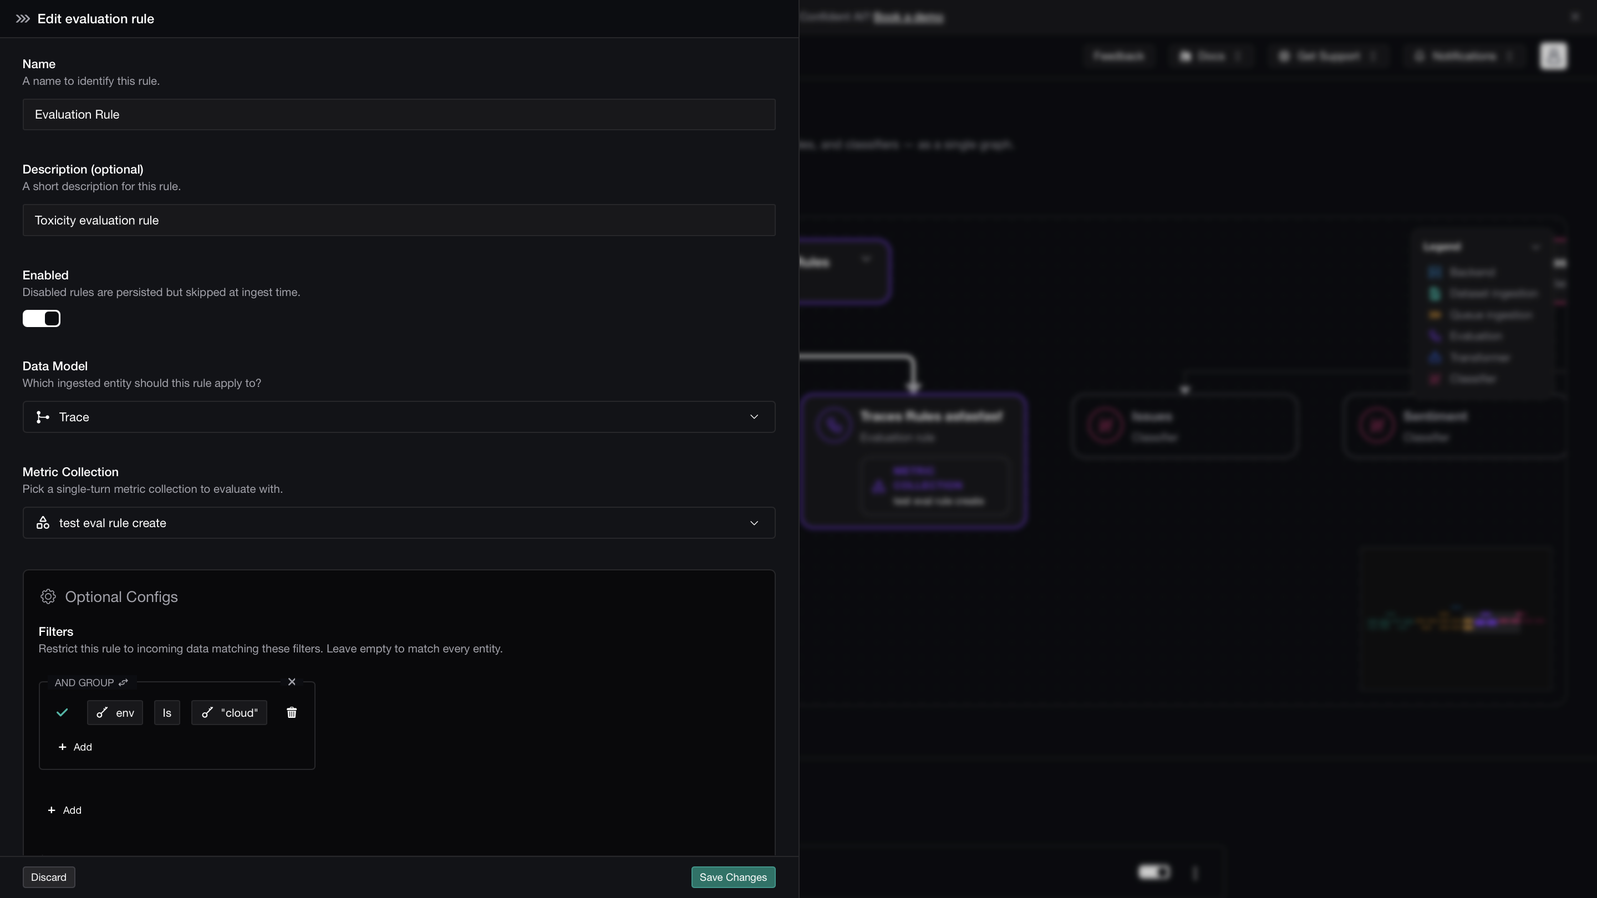Toggle the Enabled switch off
The height and width of the screenshot is (898, 1597).
(x=42, y=319)
